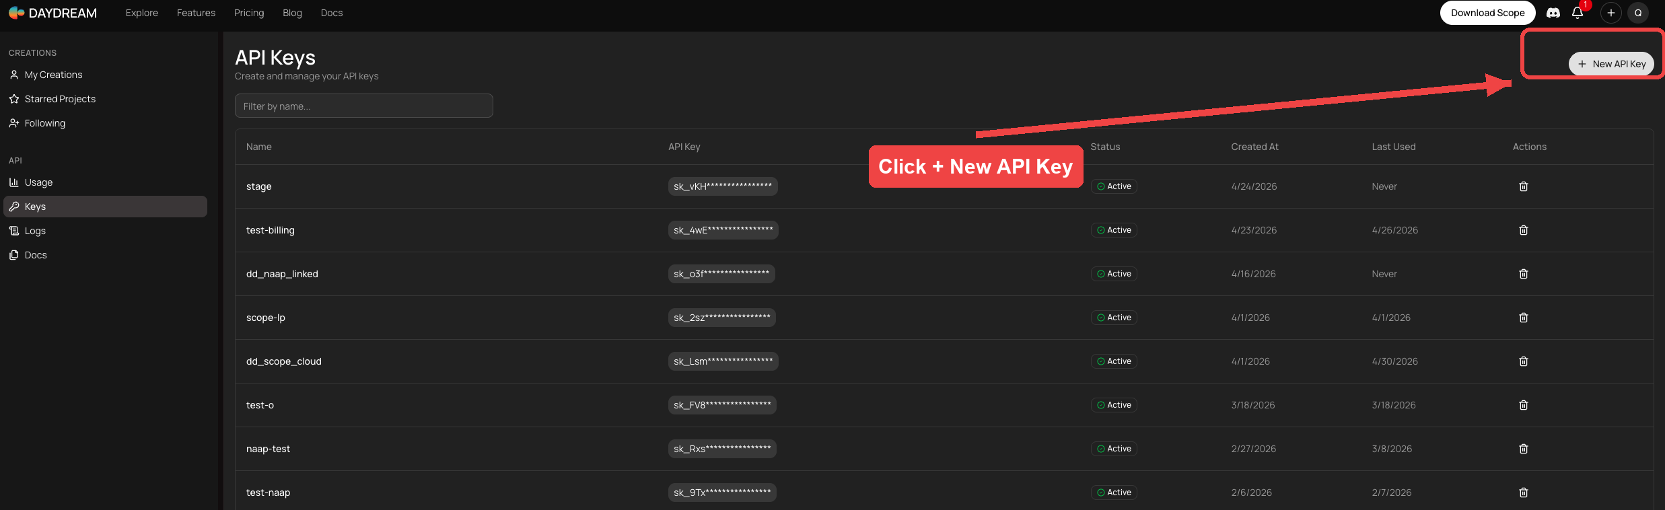The image size is (1665, 510).
Task: Delete the stage API key
Action: click(1524, 186)
